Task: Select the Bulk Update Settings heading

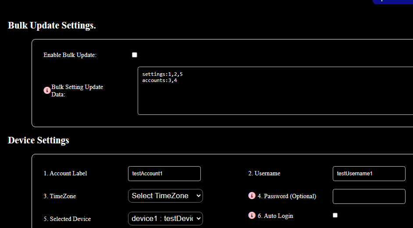Action: tap(52, 25)
